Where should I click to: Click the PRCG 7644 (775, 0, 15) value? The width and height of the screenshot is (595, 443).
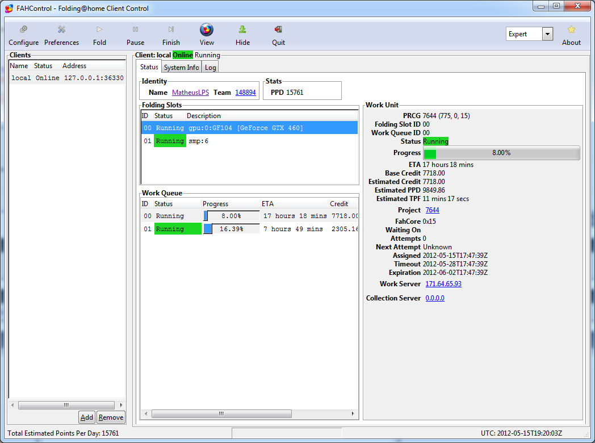[x=446, y=116]
